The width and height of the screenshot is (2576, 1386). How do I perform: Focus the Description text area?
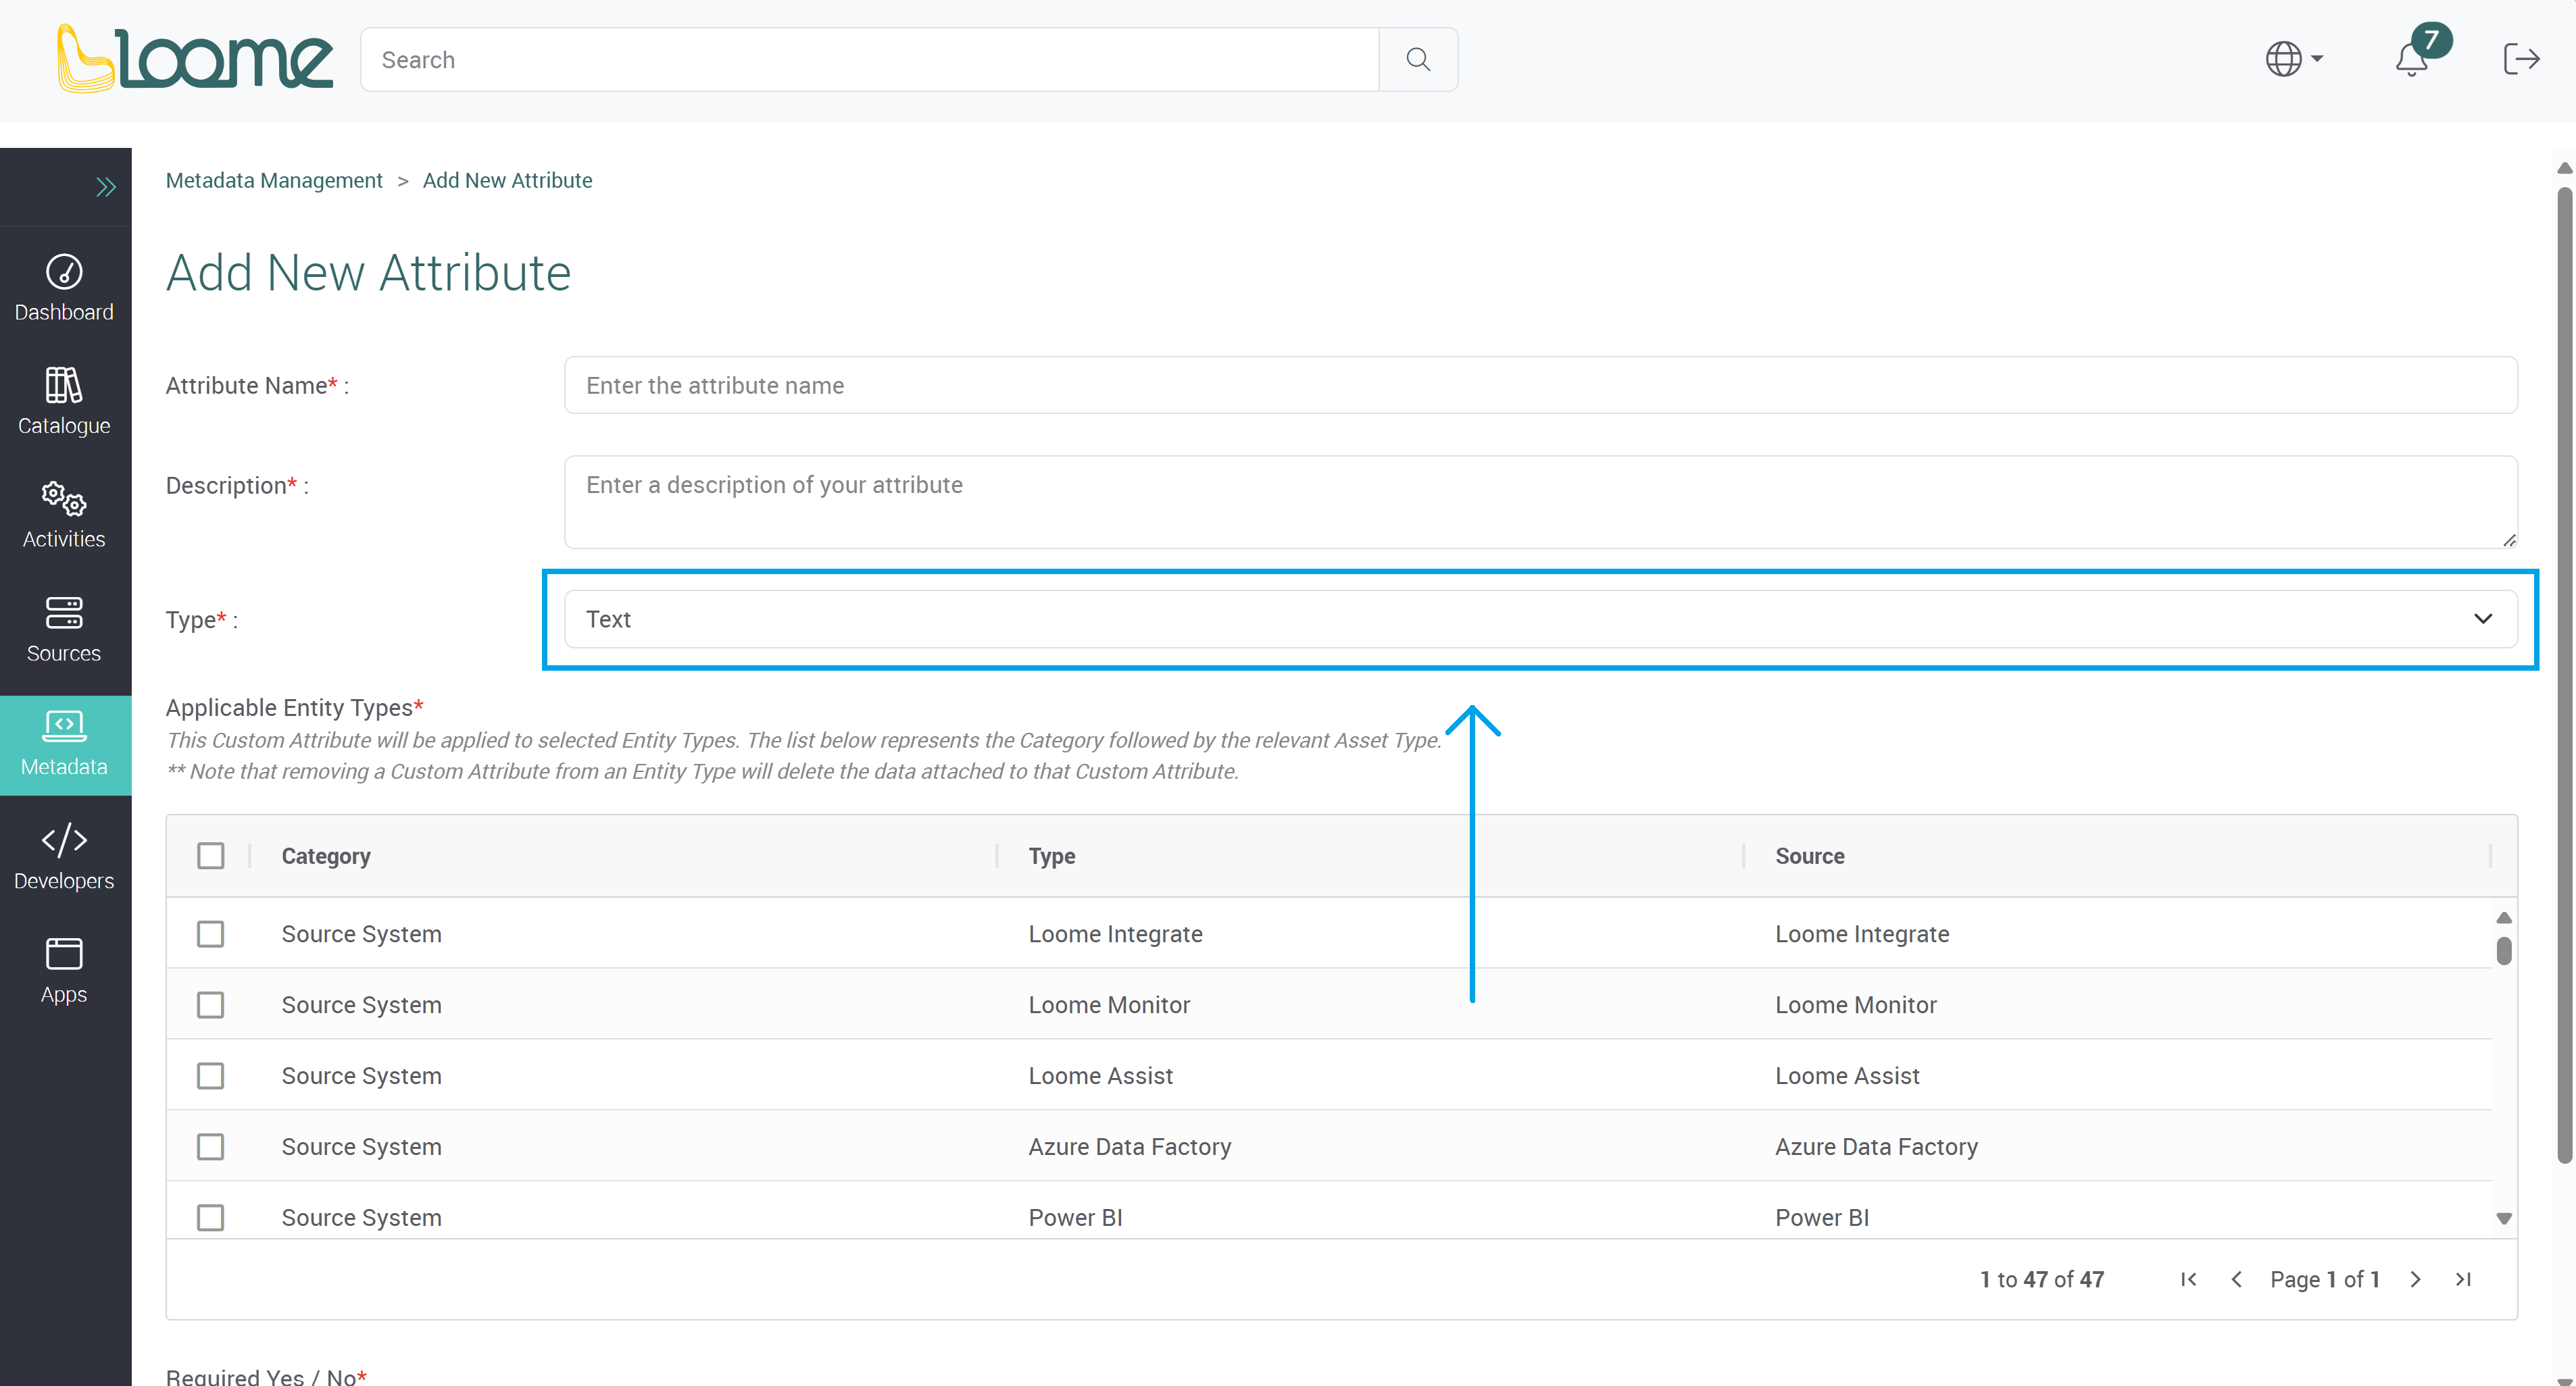coord(1540,502)
